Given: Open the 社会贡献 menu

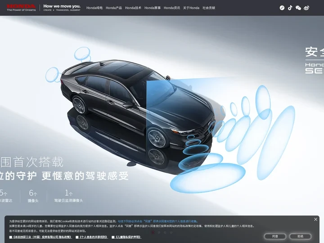Looking at the screenshot, I should coord(209,8).
